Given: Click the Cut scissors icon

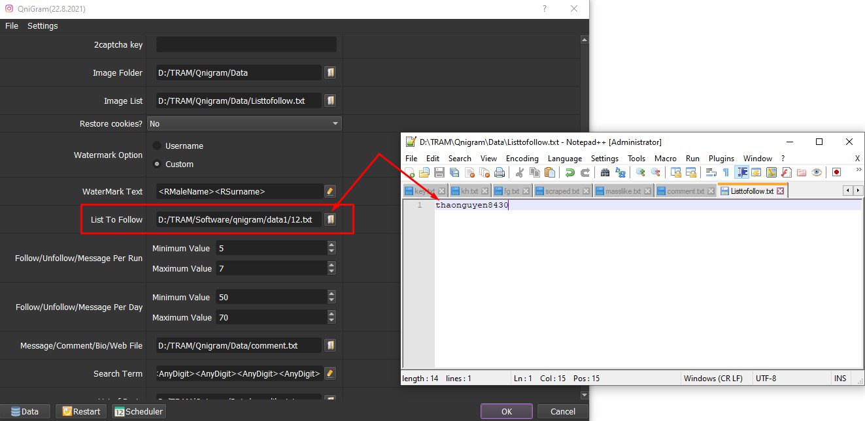Looking at the screenshot, I should tap(520, 172).
